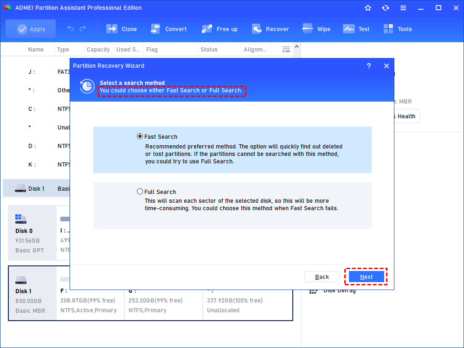The image size is (464, 348).
Task: Open the Wipe tool
Action: 316,29
